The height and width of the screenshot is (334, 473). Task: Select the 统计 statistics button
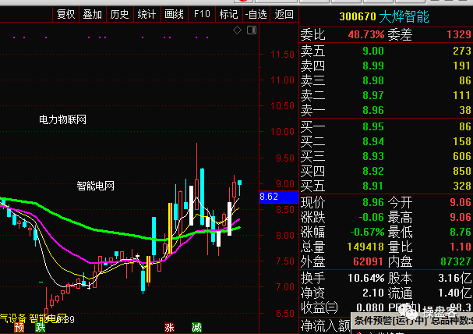click(x=147, y=14)
